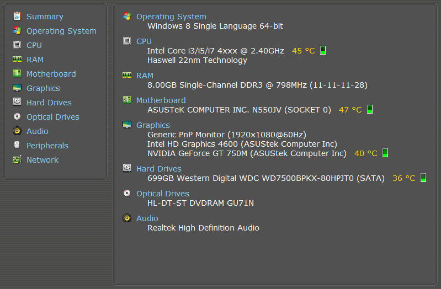This screenshot has height=289, width=441.
Task: Click the CPU chip icon in sidebar
Action: 17,45
